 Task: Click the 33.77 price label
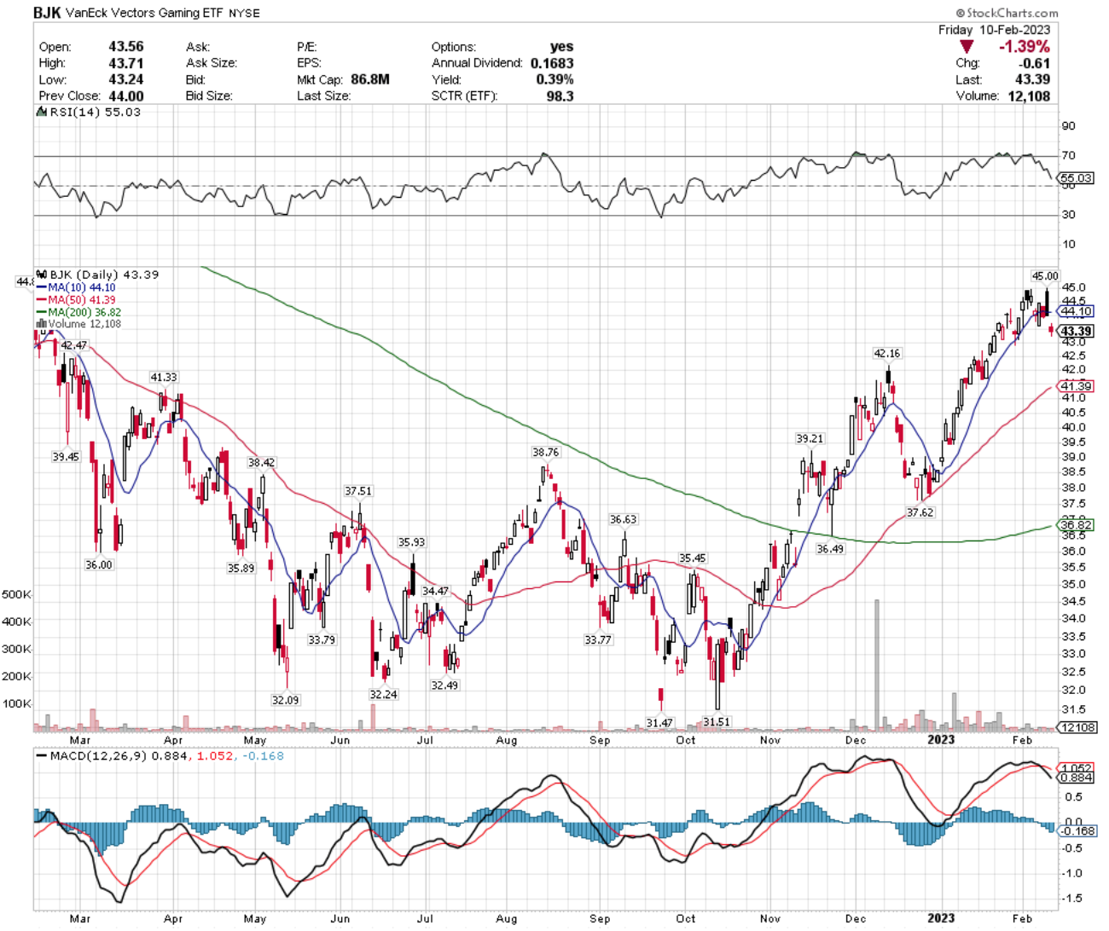(x=598, y=639)
